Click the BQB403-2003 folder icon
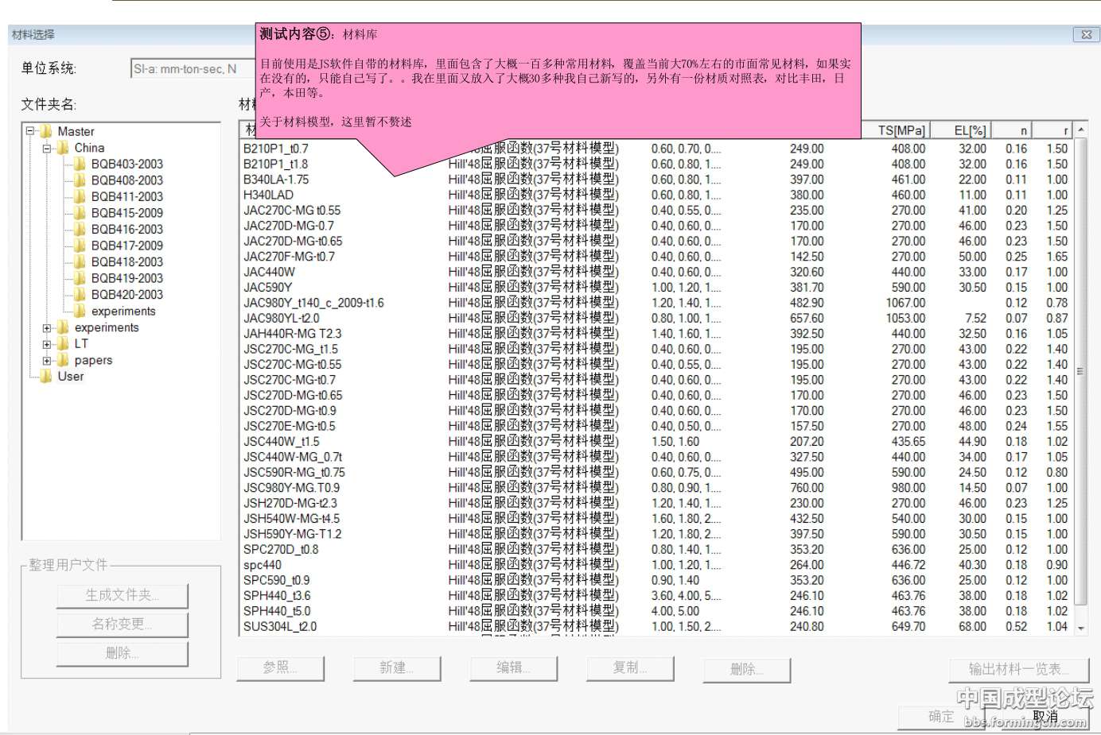Screen dimensions: 1101x735 (79, 164)
